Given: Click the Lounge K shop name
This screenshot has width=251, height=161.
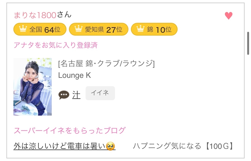Looking at the screenshot, I should (74, 75).
